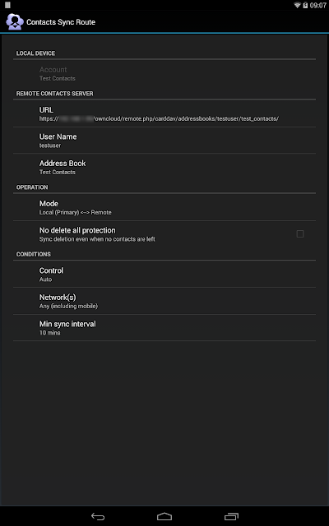Tap the battery status icon
The image size is (329, 526).
point(305,5)
